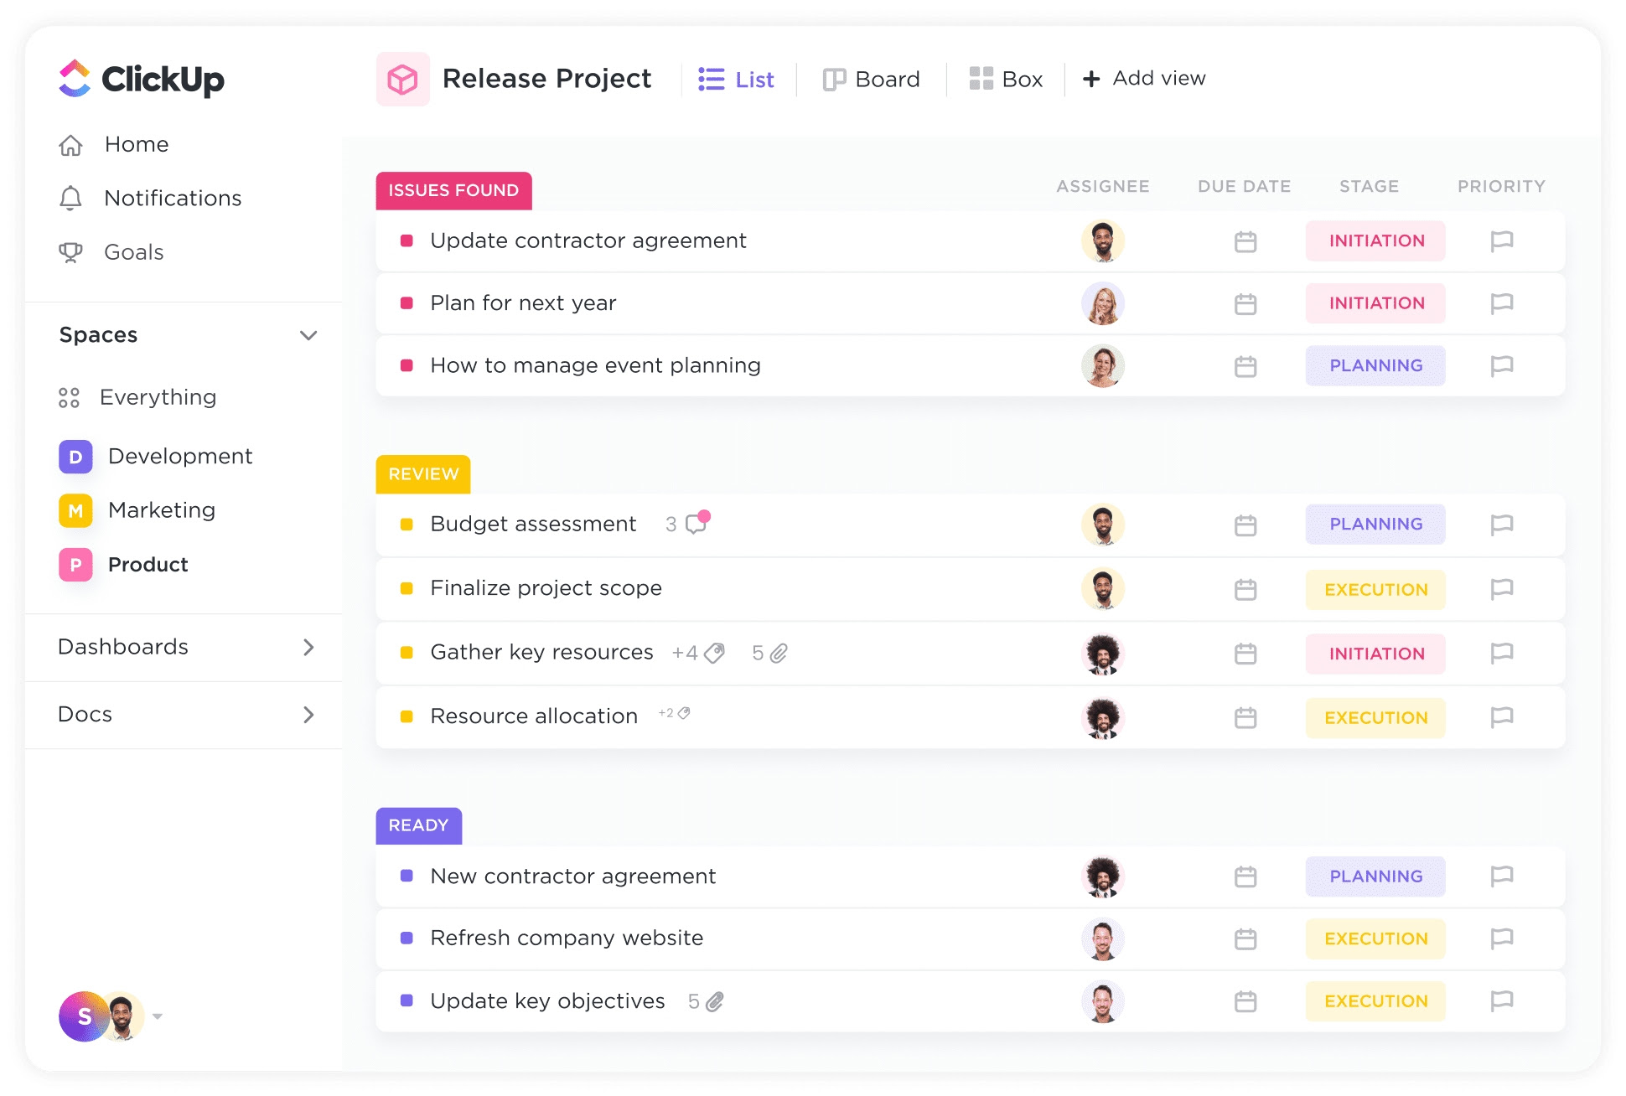1626x1096 pixels.
Task: Open the Product space
Action: click(147, 564)
